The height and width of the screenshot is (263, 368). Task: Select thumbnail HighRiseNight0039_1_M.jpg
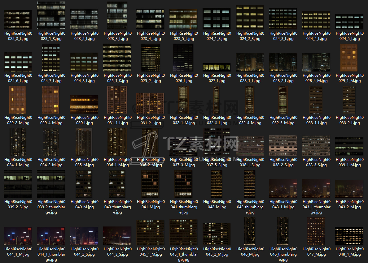(x=349, y=146)
